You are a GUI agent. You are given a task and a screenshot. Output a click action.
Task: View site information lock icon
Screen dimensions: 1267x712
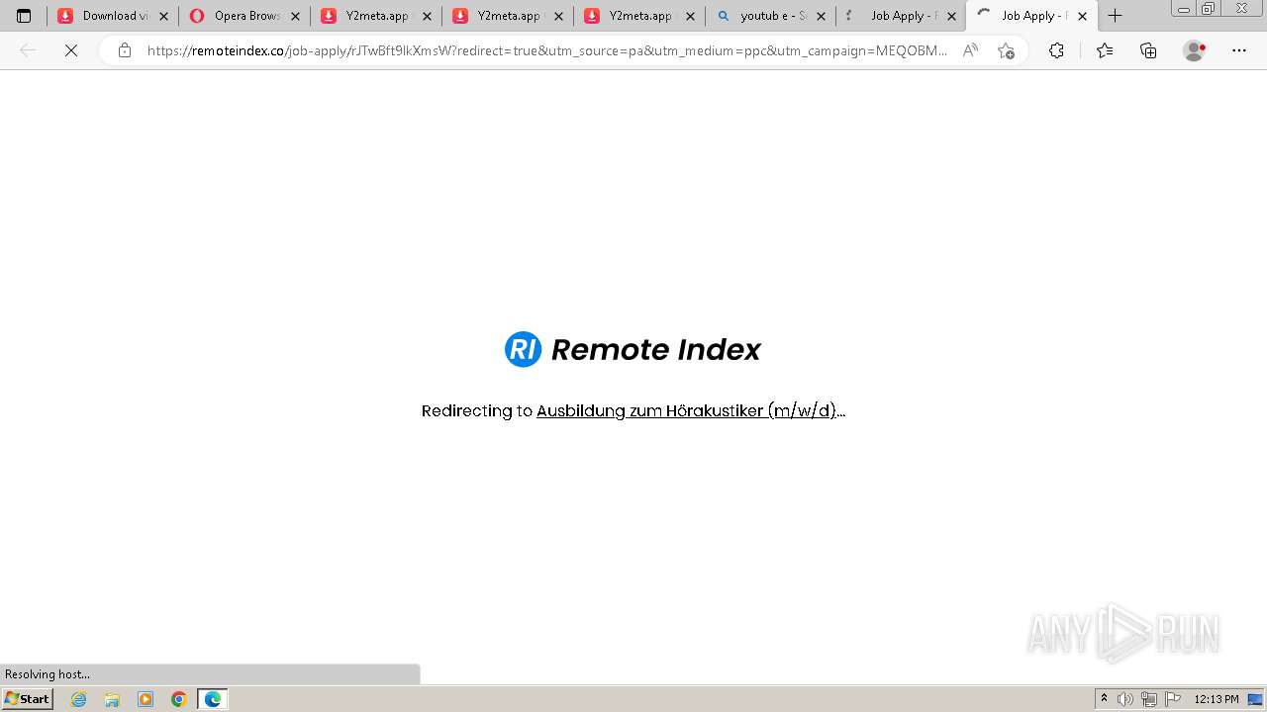(x=125, y=50)
